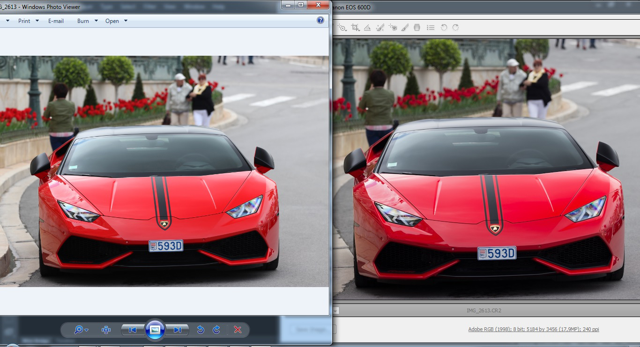Select Red Eye Removal tool in Camera Raw
Image resolution: width=640 pixels, height=347 pixels.
393,28
